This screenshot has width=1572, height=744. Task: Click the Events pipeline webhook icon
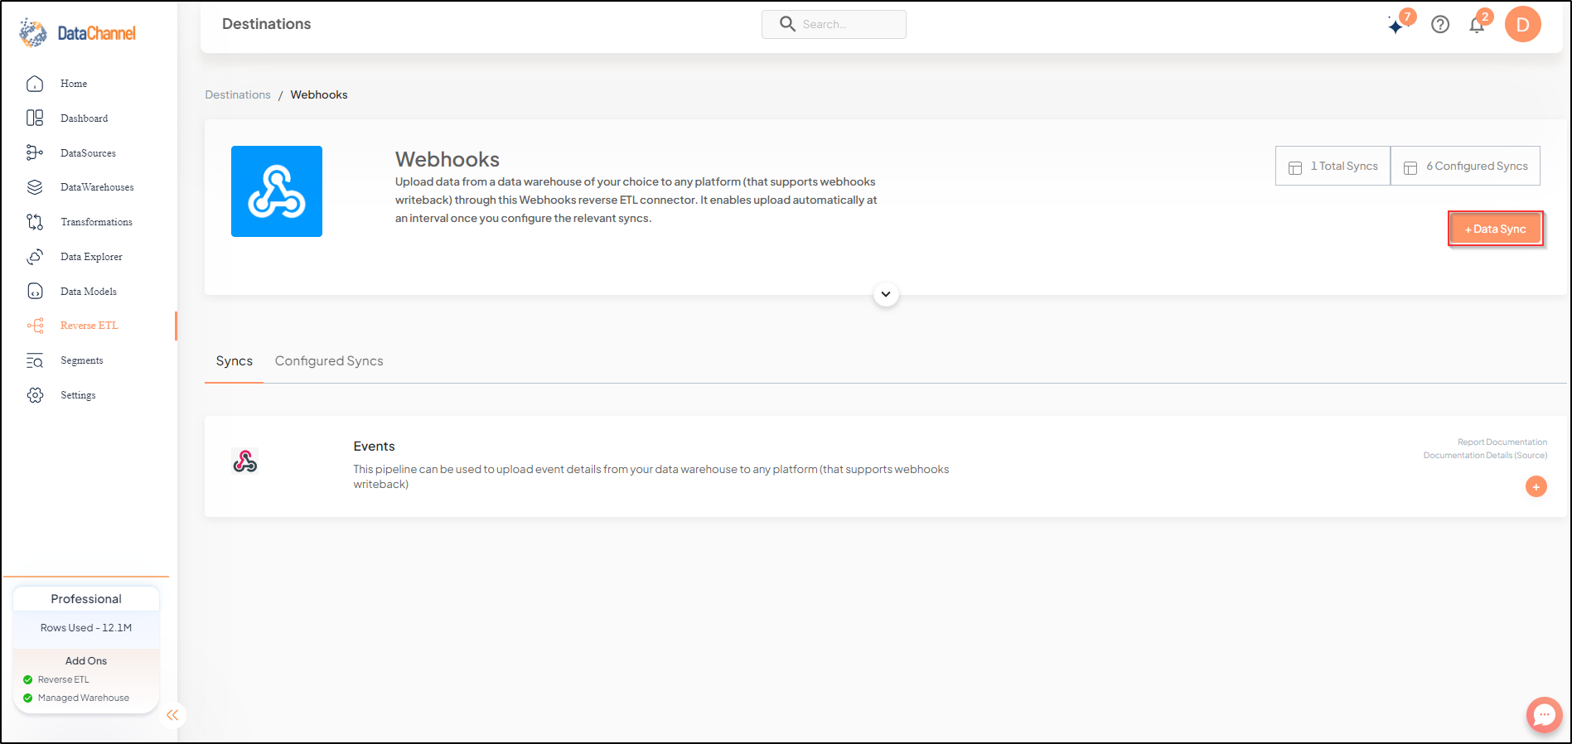pyautogui.click(x=245, y=461)
